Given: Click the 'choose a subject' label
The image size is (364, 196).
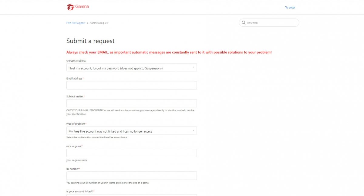Looking at the screenshot, I should click(x=76, y=61).
